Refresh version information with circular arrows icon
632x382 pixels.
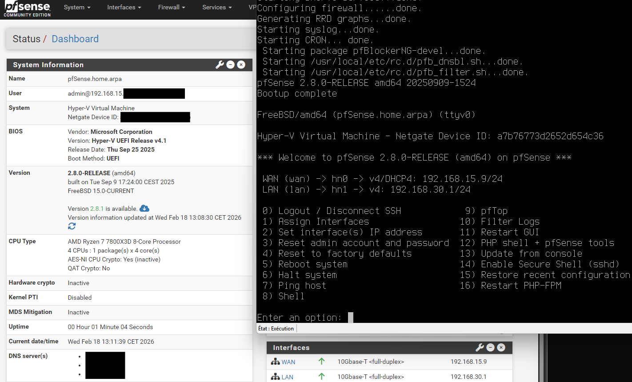[x=72, y=226]
